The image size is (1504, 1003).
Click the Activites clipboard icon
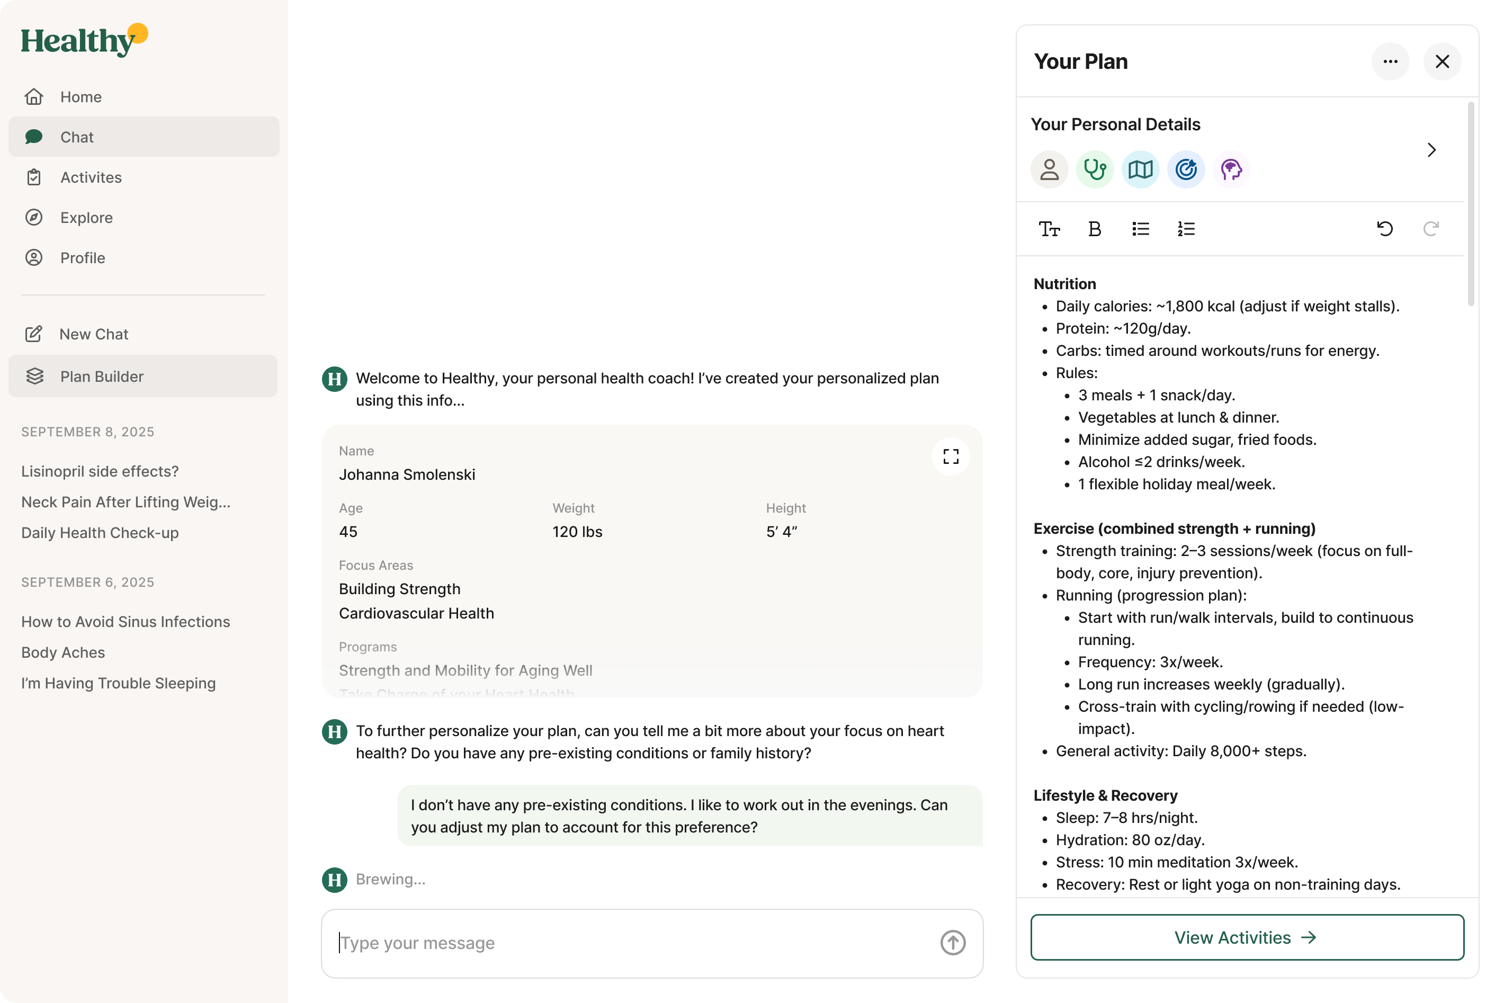pyautogui.click(x=34, y=177)
